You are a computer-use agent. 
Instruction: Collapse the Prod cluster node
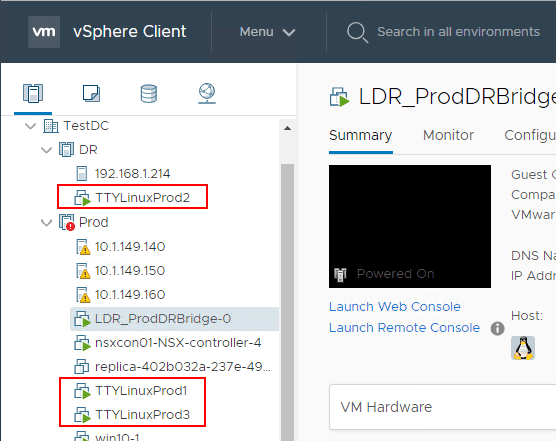pyautogui.click(x=46, y=223)
